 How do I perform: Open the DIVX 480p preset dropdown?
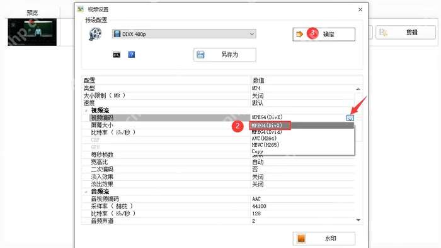[x=184, y=34]
